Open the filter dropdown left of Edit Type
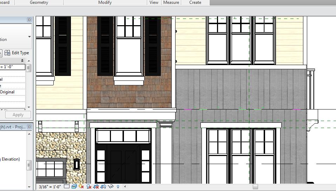336x191 pixels. tap(1, 53)
